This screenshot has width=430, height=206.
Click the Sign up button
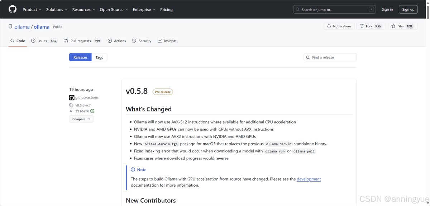408,9
